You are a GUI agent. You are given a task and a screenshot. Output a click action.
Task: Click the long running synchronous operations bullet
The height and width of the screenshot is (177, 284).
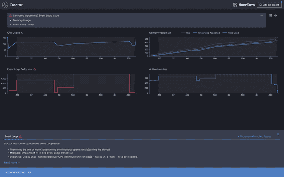coord(60,150)
